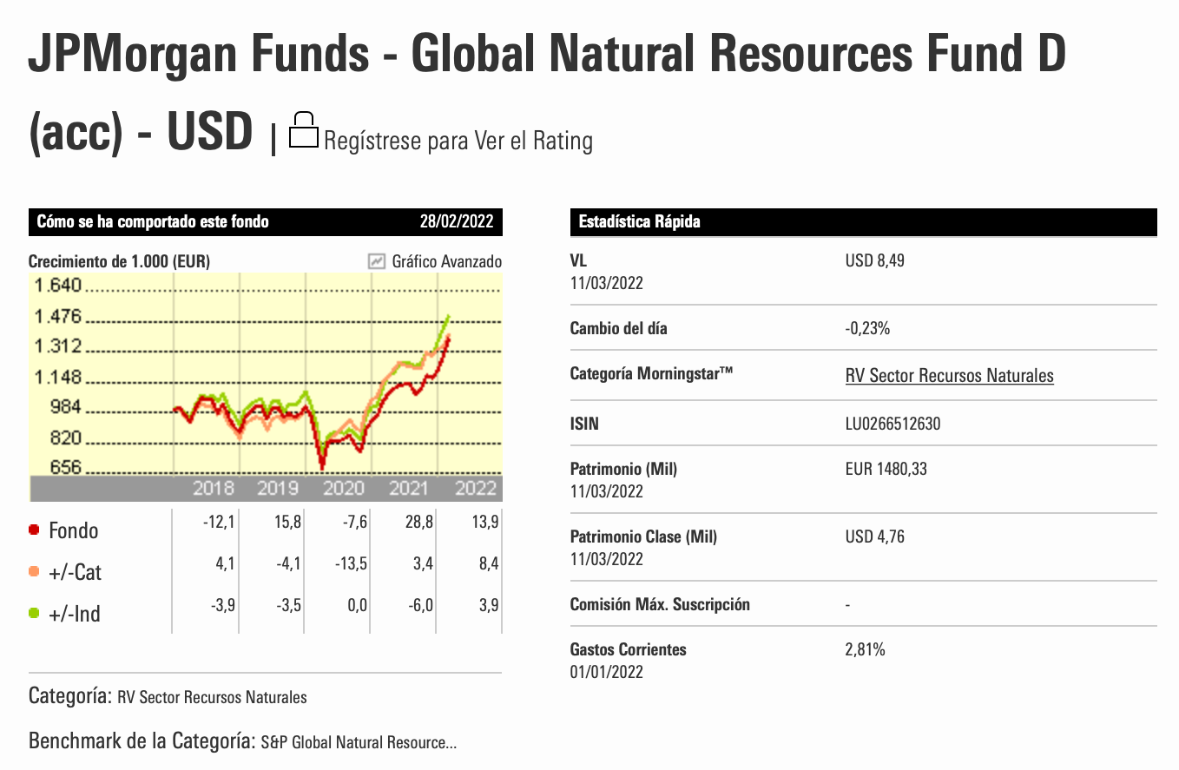Click the green +/-Ind legend dot
The width and height of the screenshot is (1179, 770).
[x=35, y=613]
